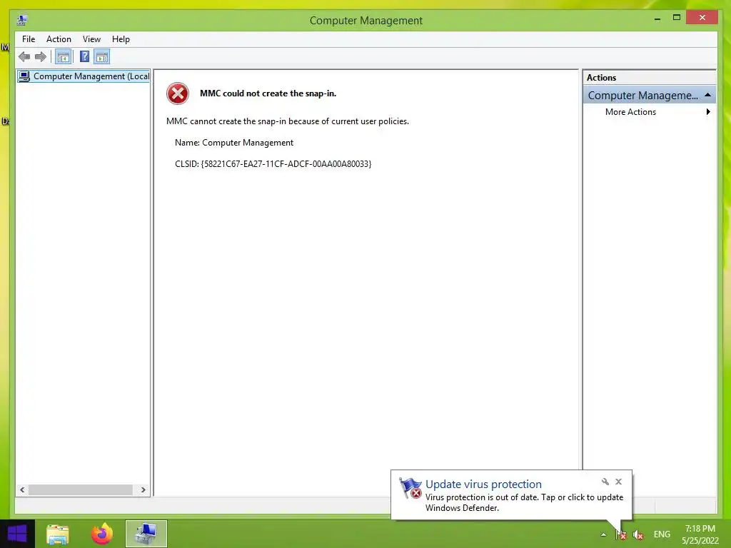731x548 pixels.
Task: Toggle Show/Hide Console Tree toolbar icon
Action: (64, 57)
